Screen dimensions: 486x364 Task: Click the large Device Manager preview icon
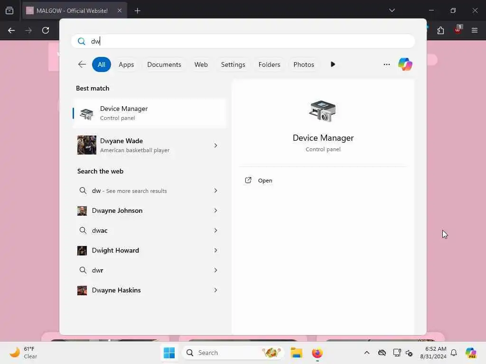click(323, 111)
